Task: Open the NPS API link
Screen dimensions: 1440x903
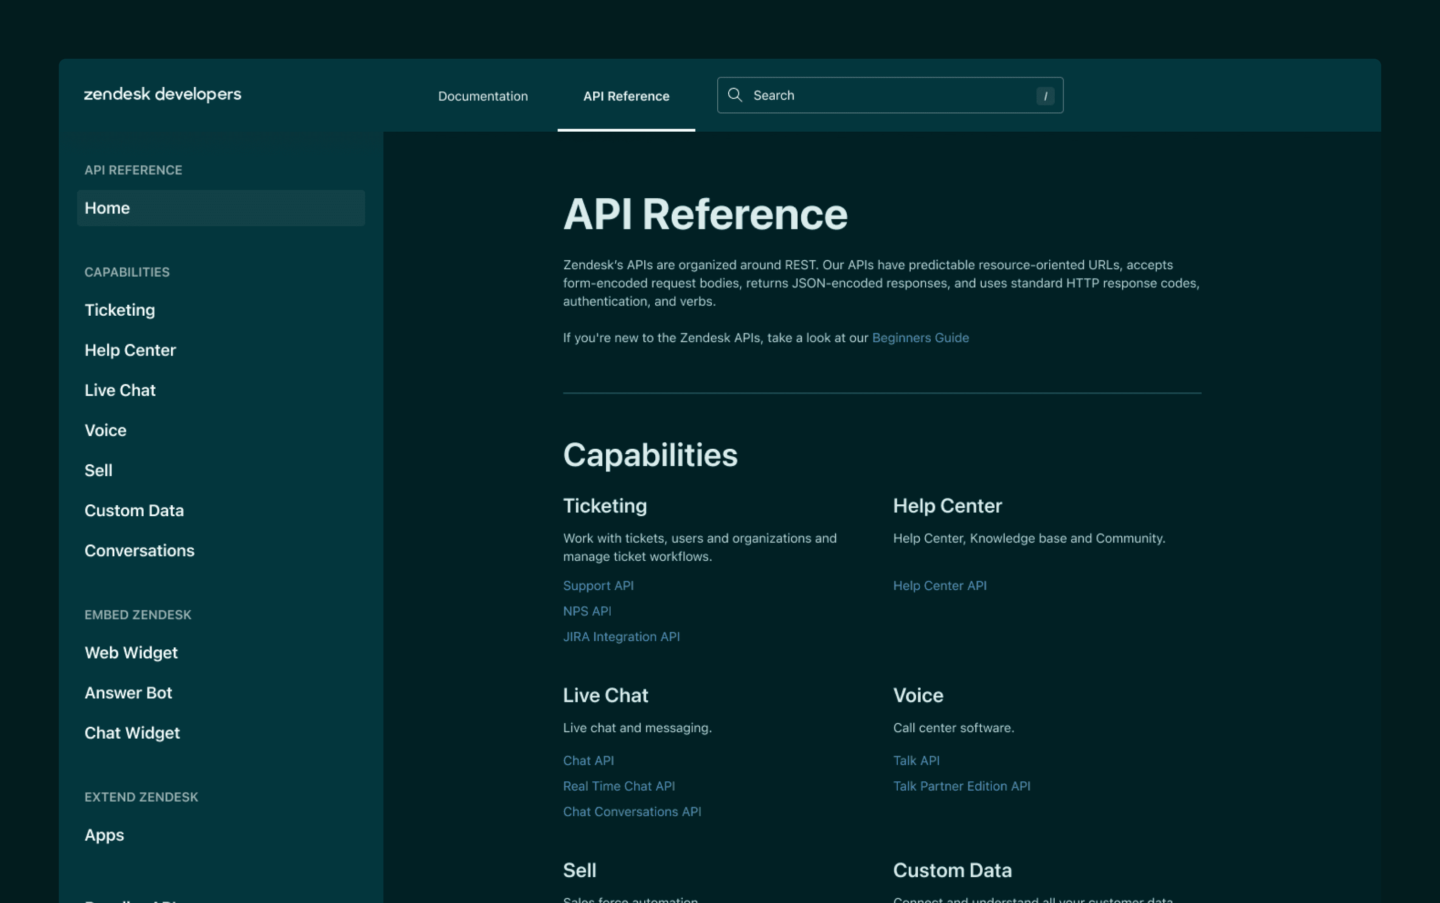Action: [x=587, y=611]
